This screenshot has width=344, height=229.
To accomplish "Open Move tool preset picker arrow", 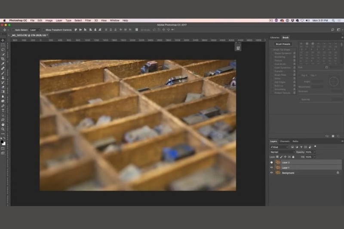I will click(8, 30).
